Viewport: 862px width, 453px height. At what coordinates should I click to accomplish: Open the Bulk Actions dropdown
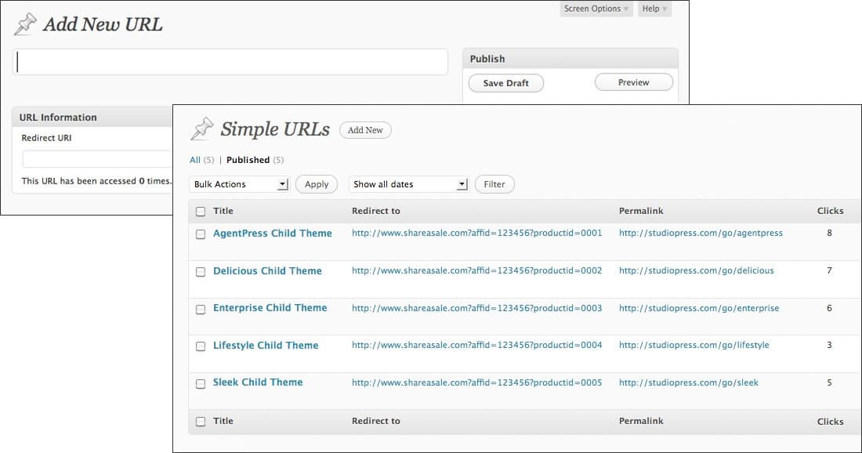point(240,184)
